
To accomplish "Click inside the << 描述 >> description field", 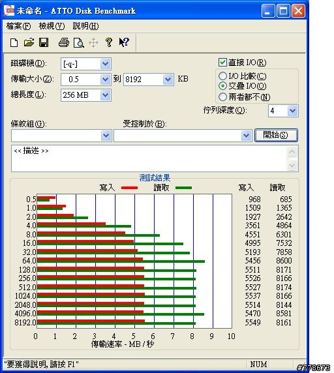I will pos(149,158).
